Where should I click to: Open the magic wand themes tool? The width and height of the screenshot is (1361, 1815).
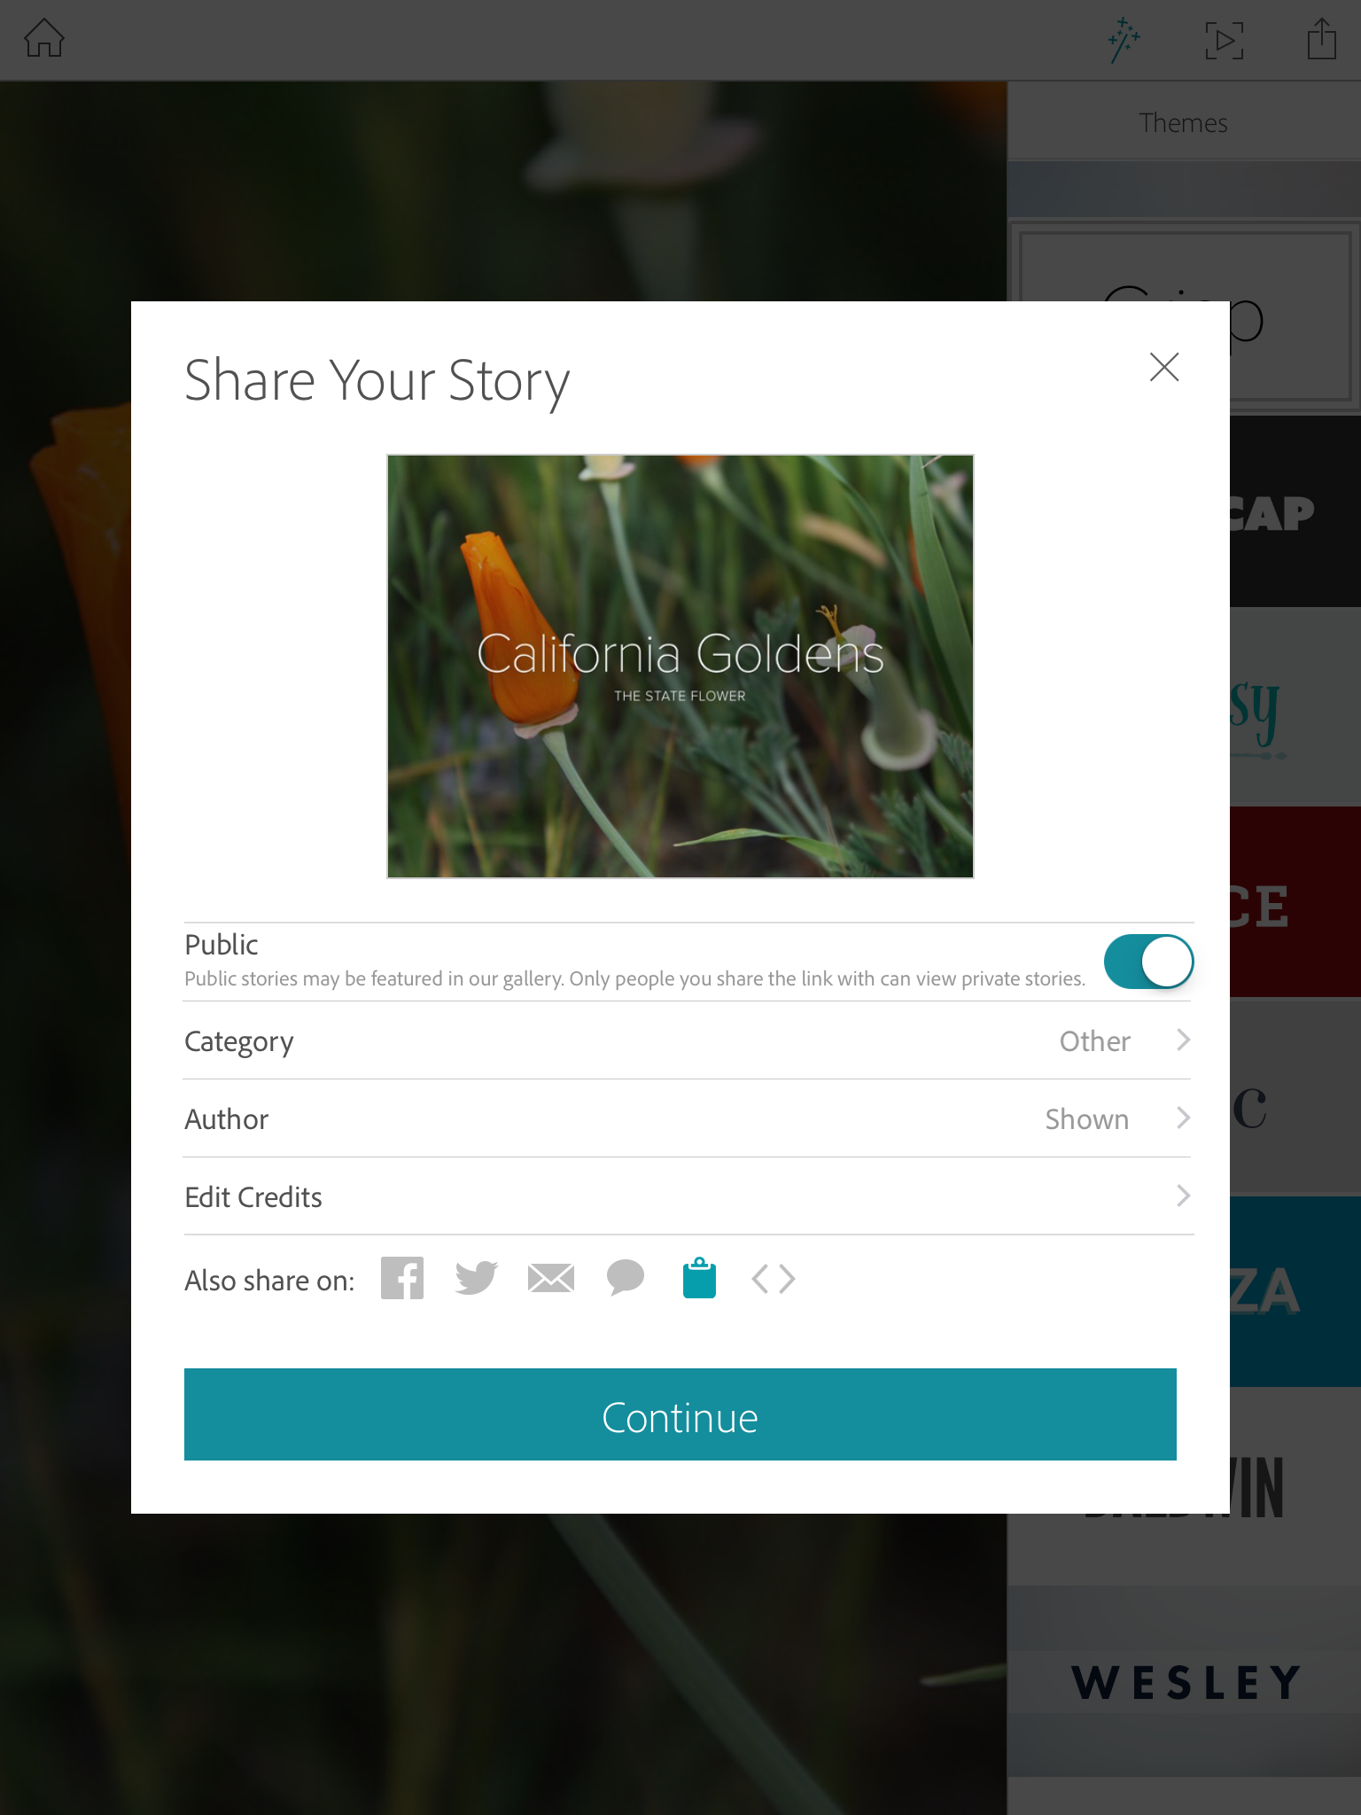tap(1124, 40)
